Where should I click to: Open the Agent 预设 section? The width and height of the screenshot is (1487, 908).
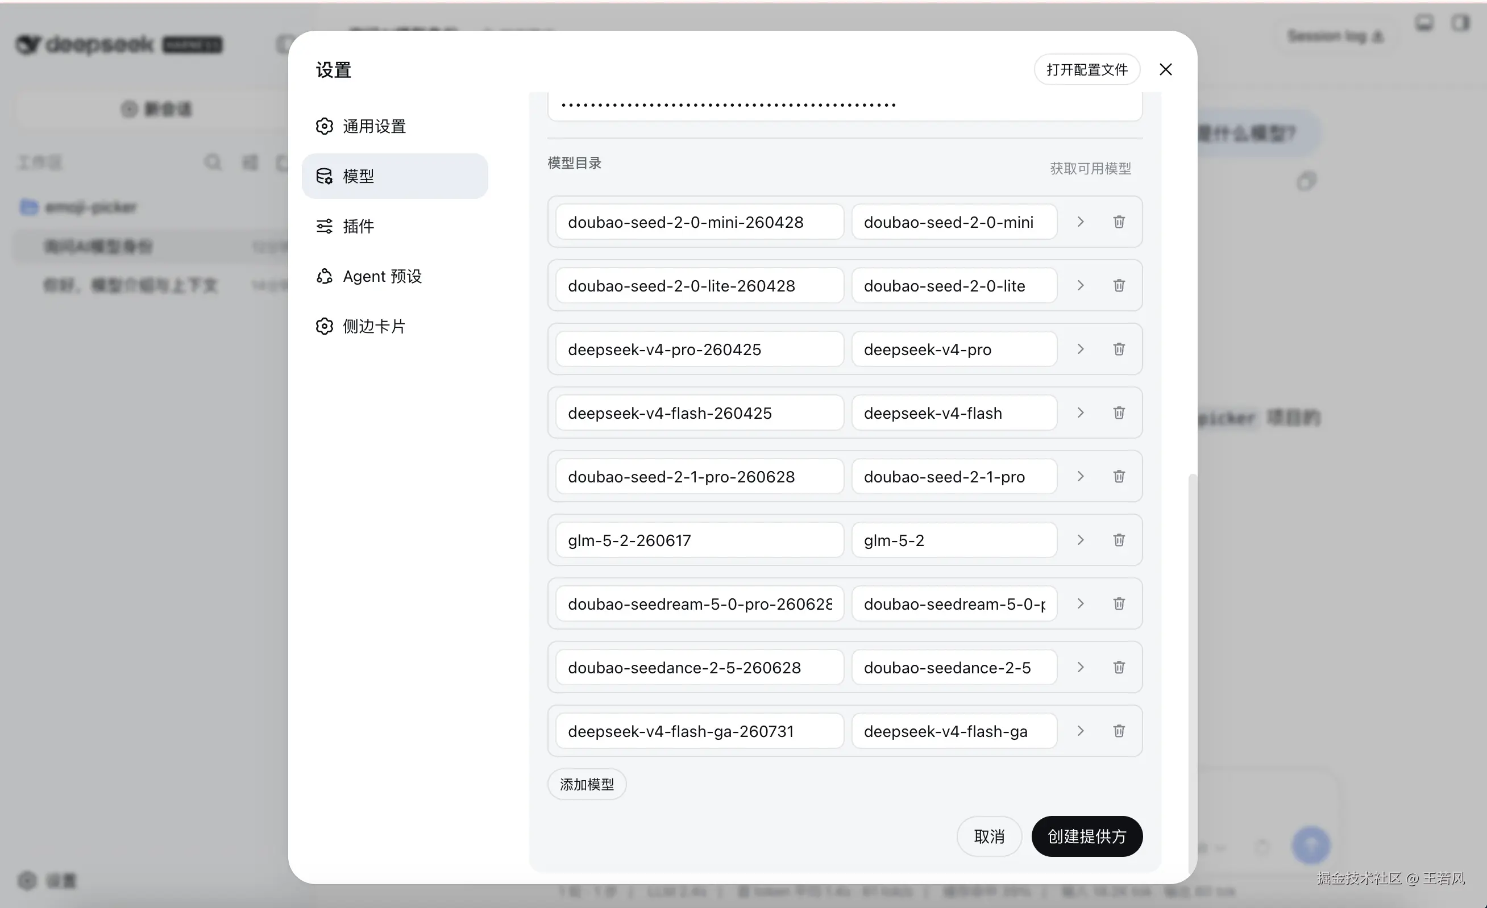coord(394,276)
